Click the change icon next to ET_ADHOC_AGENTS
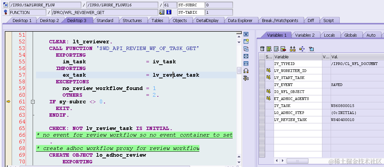 [x=269, y=99]
